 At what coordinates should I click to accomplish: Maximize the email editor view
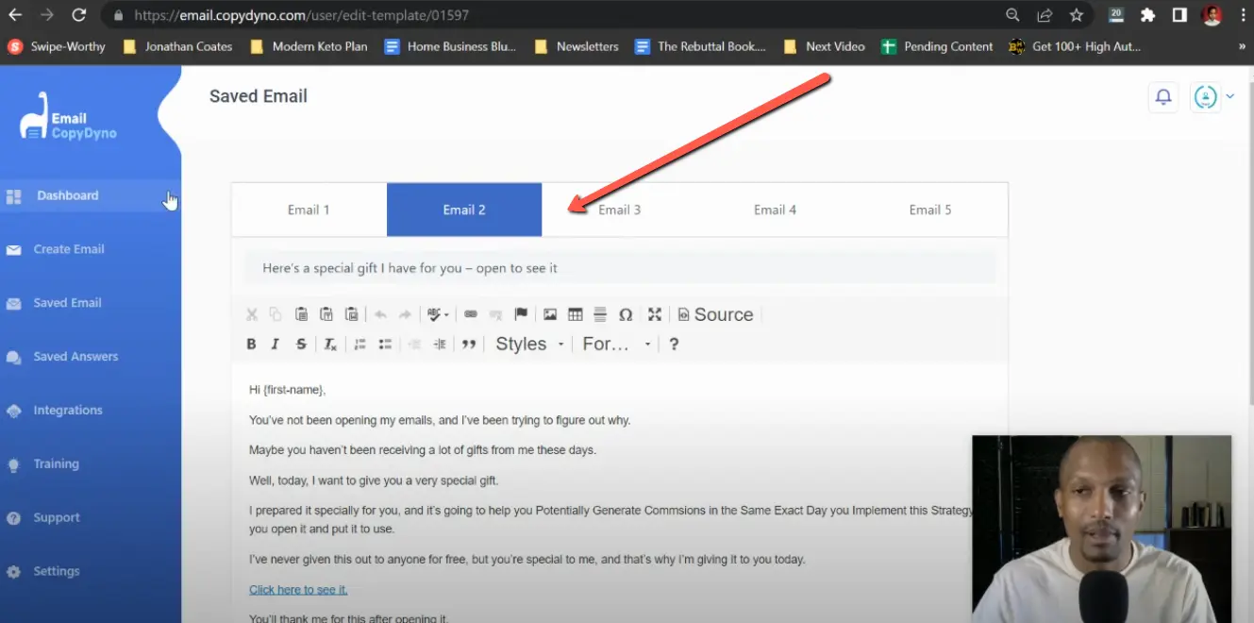(654, 314)
